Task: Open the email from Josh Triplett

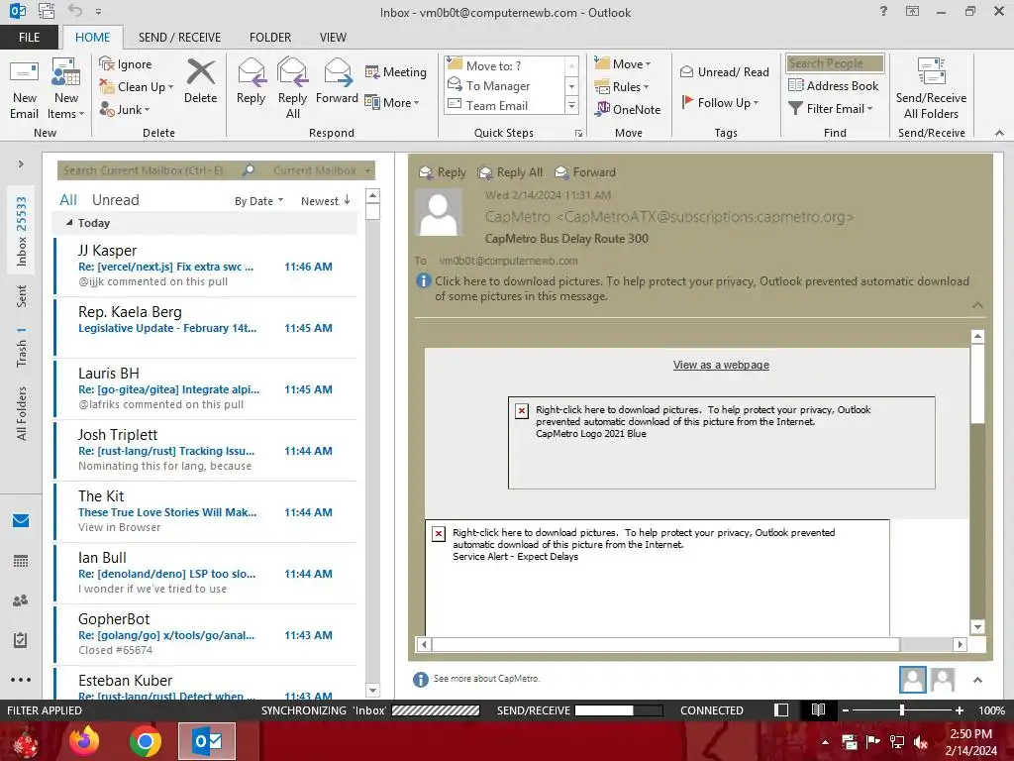Action: pos(206,450)
